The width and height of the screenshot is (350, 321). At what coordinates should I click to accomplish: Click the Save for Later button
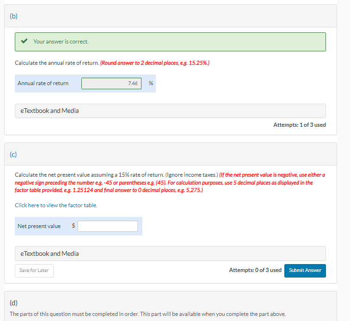(34, 271)
